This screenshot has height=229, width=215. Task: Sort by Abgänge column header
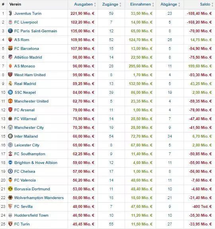169,4
